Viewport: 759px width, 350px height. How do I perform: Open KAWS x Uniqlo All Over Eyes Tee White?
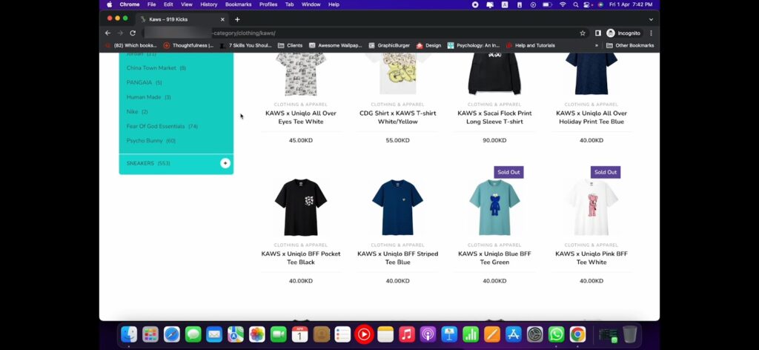pos(301,117)
